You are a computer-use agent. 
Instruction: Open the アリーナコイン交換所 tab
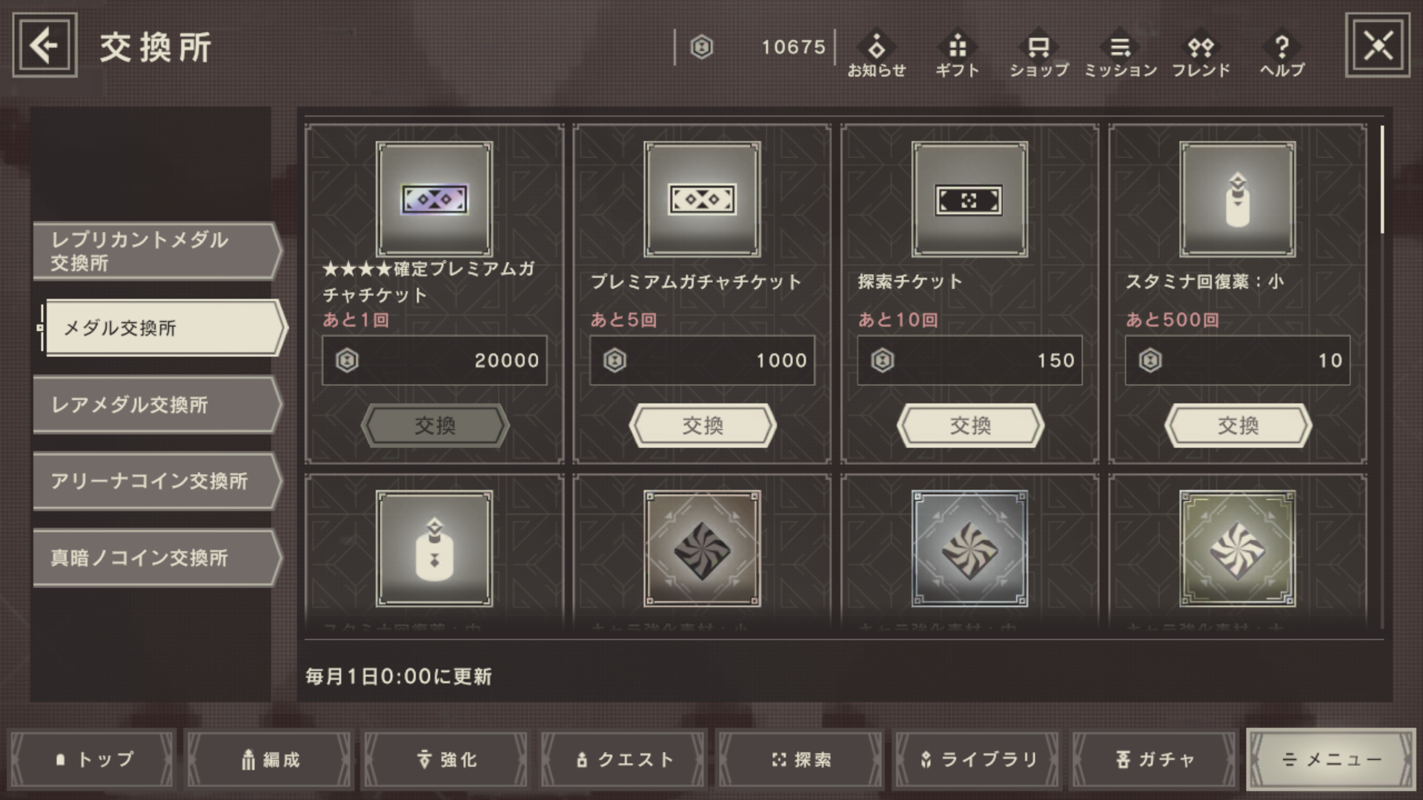tap(157, 481)
